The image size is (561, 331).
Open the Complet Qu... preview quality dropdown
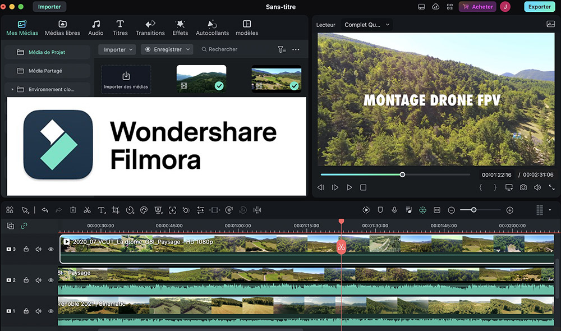pos(367,25)
